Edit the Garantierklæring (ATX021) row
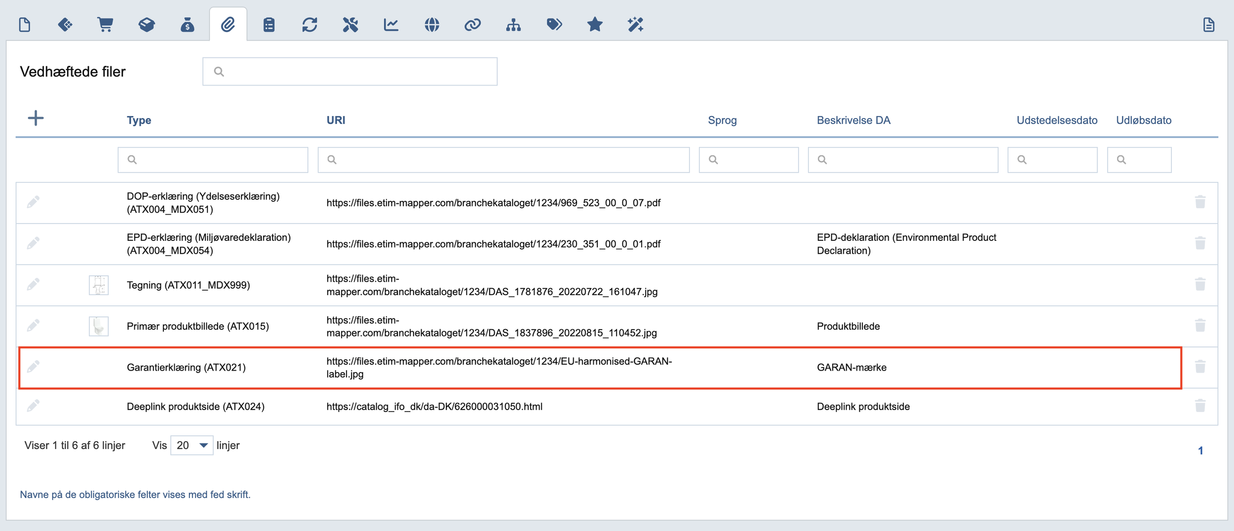The image size is (1234, 531). 33,367
